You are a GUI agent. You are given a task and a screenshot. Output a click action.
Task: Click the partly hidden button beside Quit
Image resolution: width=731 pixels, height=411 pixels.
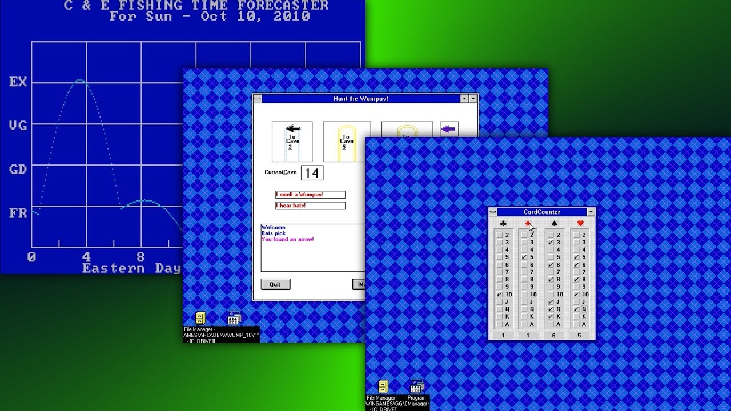(x=359, y=284)
